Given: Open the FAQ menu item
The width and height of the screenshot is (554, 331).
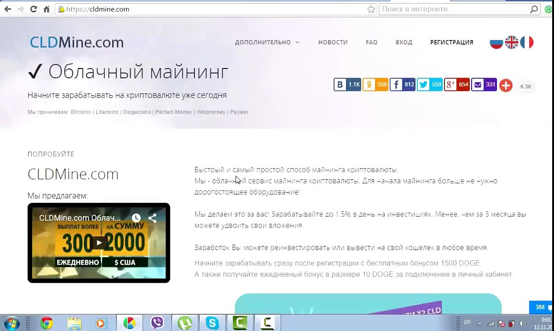Looking at the screenshot, I should point(371,42).
